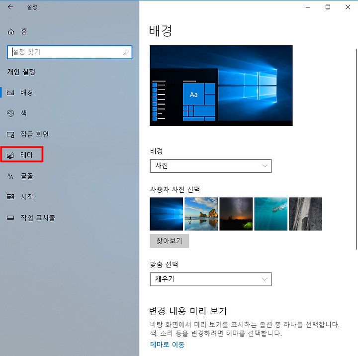Click the 시작 tiles icon
Screen dimensions: 358x356
10,197
